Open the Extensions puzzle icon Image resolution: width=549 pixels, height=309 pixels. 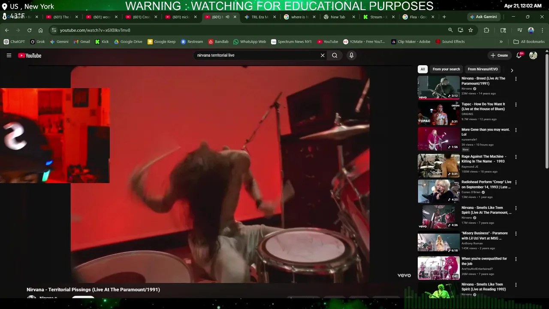[x=486, y=30]
